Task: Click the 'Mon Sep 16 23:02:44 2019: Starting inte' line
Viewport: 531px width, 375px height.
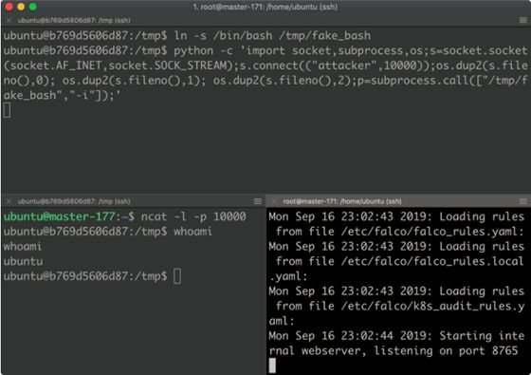Action: (x=396, y=336)
